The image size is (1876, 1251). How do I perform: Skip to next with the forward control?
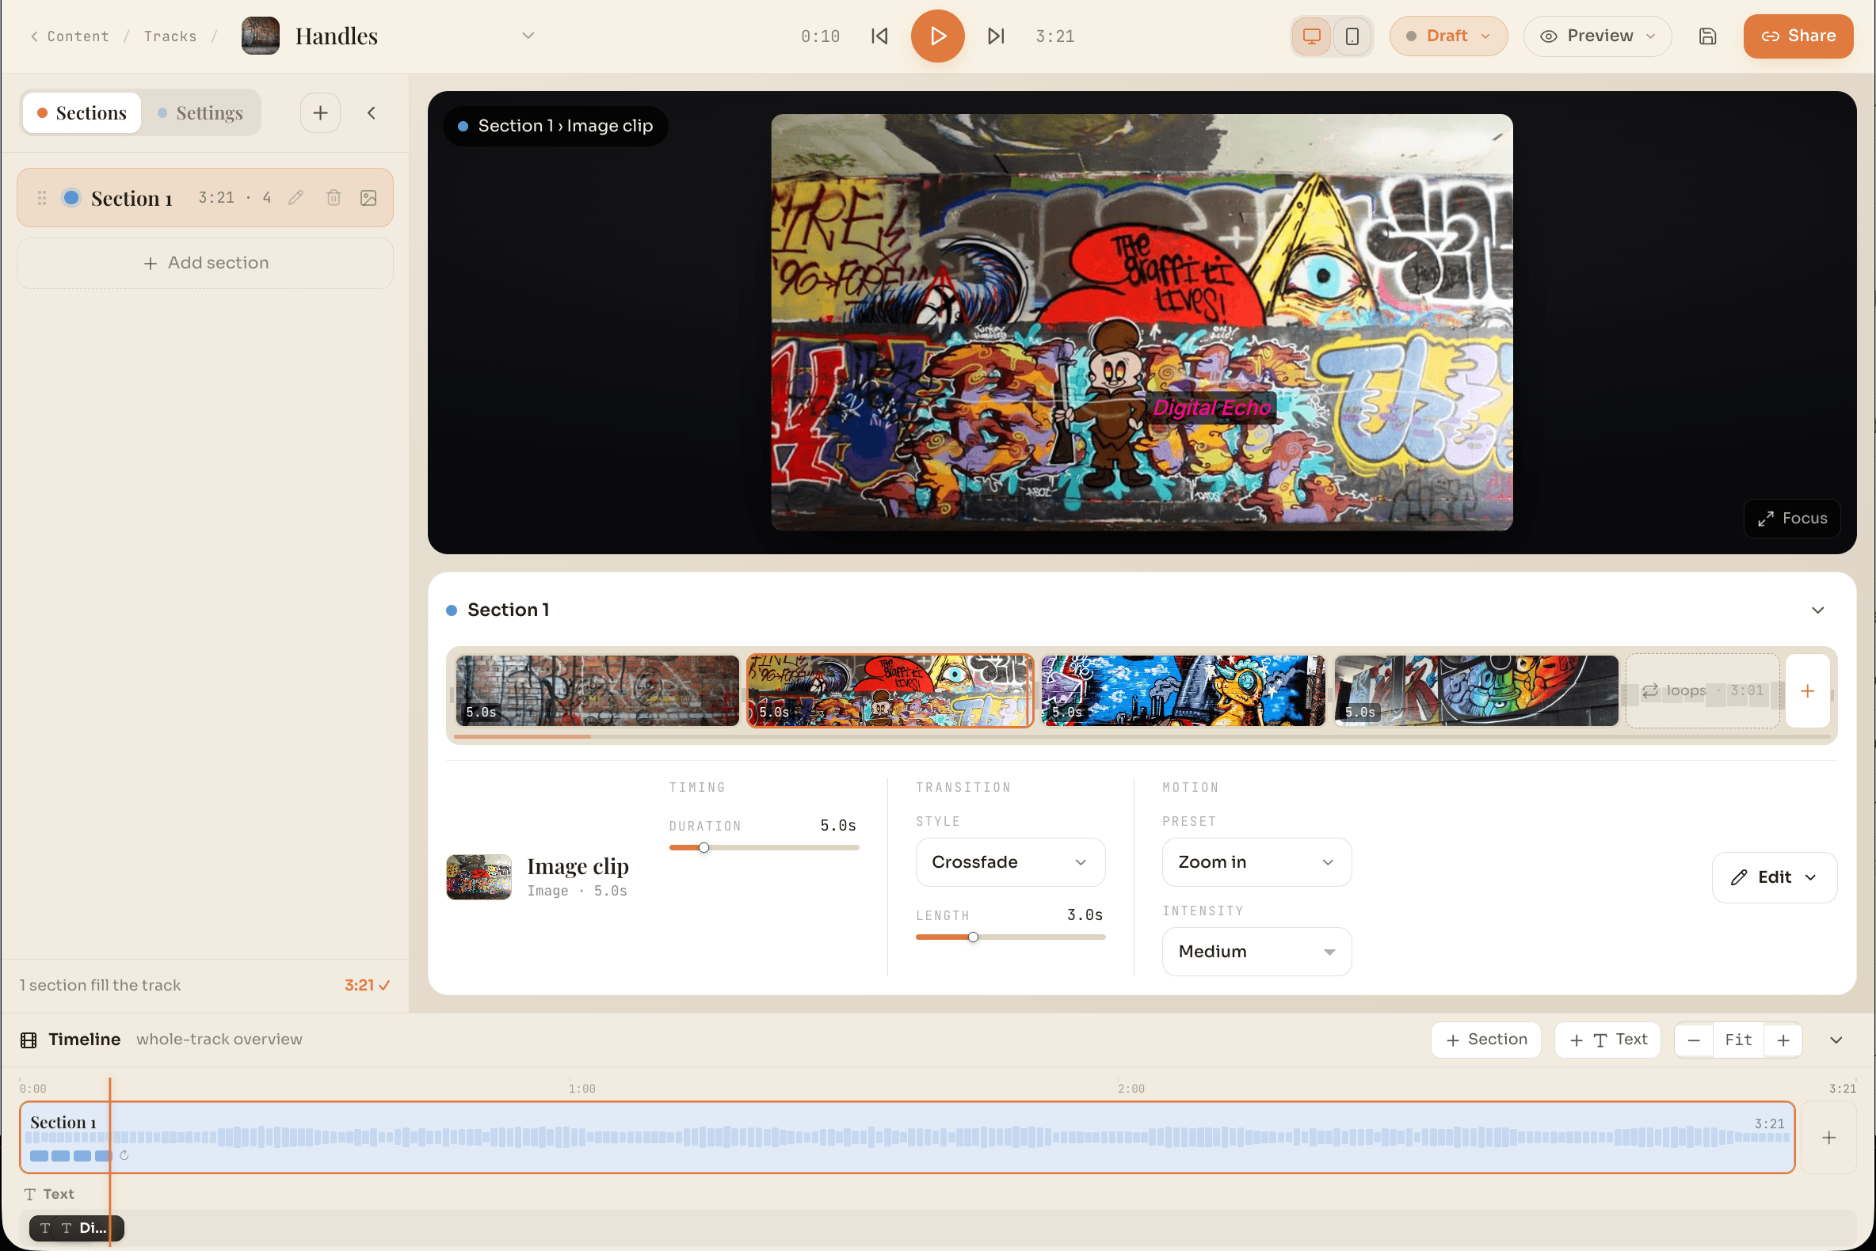[x=996, y=36]
